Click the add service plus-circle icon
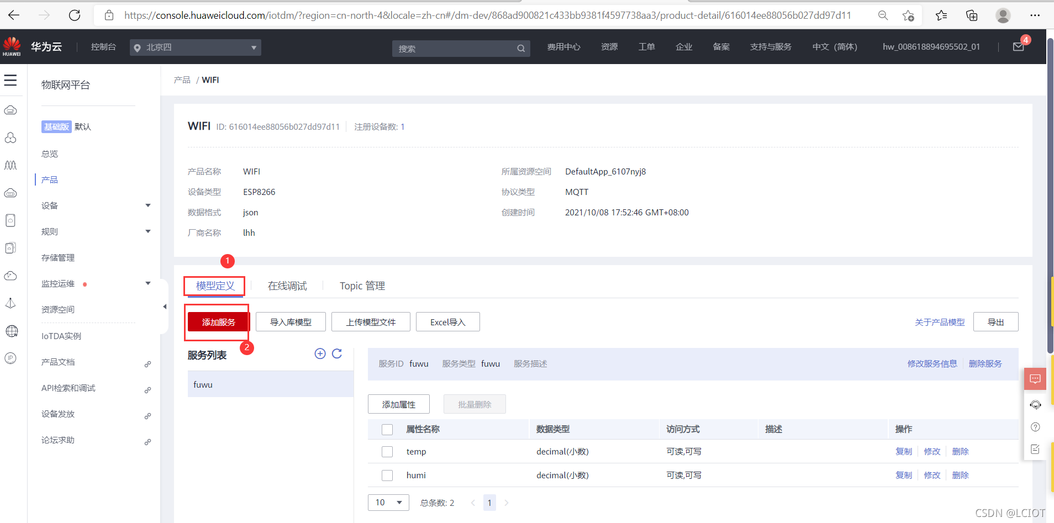Viewport: 1054px width, 523px height. (x=320, y=354)
